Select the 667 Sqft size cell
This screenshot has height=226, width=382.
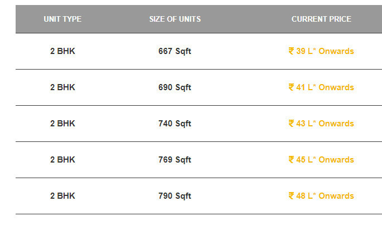point(175,51)
